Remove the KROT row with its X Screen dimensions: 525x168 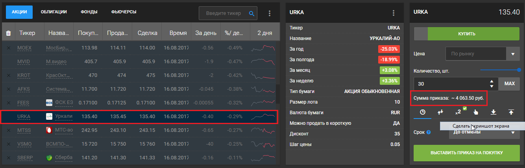coord(9,75)
